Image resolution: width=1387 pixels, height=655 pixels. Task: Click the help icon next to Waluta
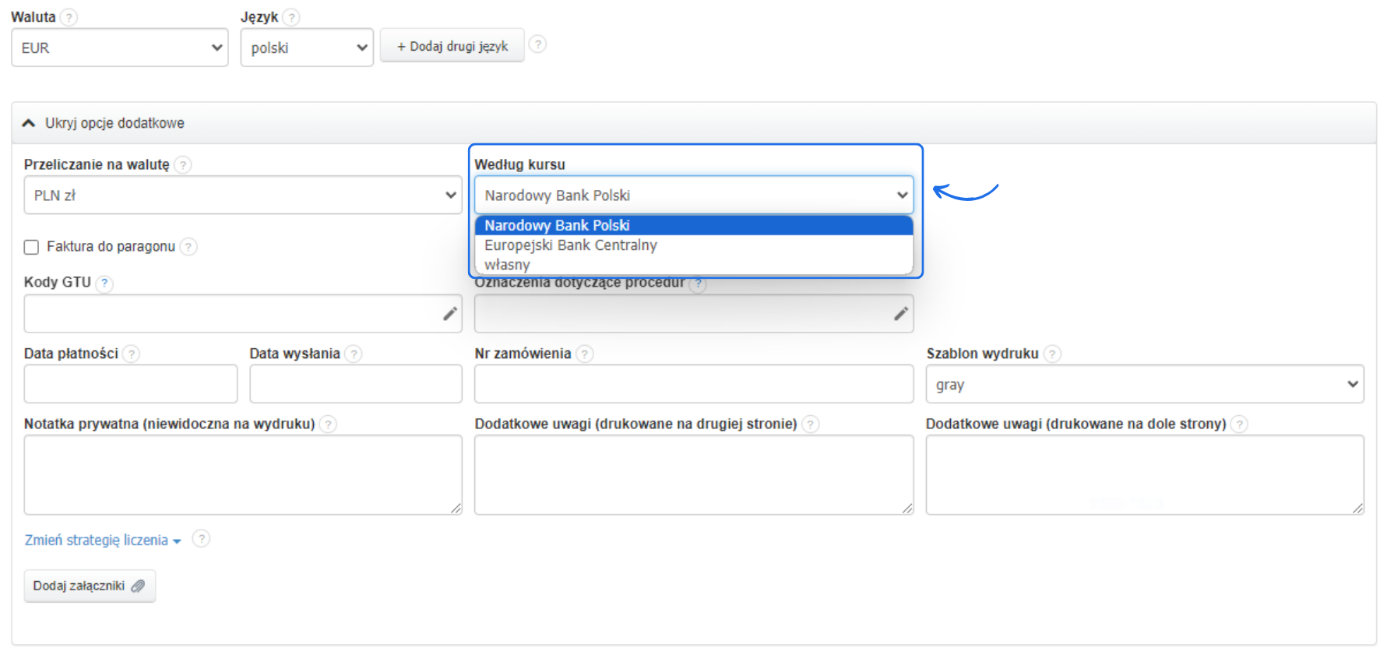pos(69,17)
